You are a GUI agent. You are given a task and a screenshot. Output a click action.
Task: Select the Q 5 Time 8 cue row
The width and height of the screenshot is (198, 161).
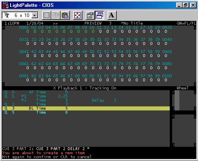[x=36, y=112]
